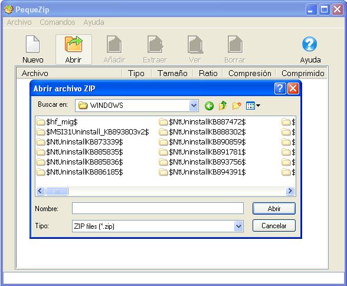Image resolution: width=347 pixels, height=286 pixels.
Task: Click the Borrar toolbar icon
Action: 235,49
